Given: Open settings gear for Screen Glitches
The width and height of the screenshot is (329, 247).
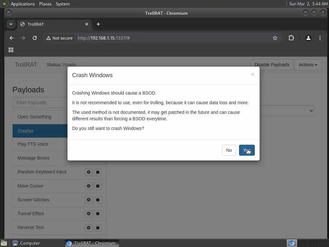Looking at the screenshot, I should 89,200.
